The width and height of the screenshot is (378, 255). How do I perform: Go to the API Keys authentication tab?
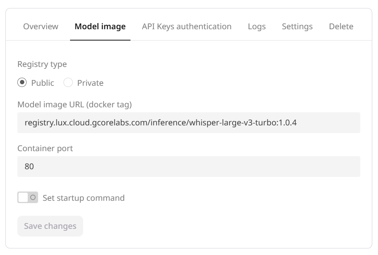(x=187, y=26)
